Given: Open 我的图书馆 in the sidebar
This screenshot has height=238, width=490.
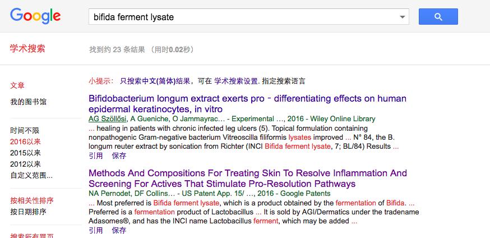Looking at the screenshot, I should tap(28, 102).
